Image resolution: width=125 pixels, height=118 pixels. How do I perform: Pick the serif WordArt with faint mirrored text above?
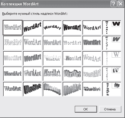[x=52, y=58]
